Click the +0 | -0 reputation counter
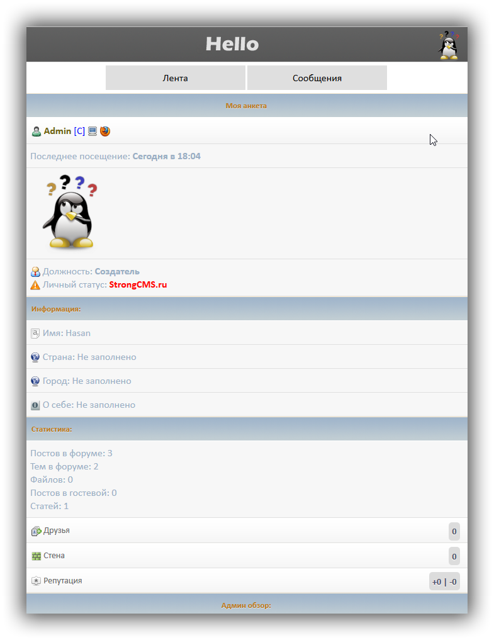The height and width of the screenshot is (640, 494). [444, 581]
